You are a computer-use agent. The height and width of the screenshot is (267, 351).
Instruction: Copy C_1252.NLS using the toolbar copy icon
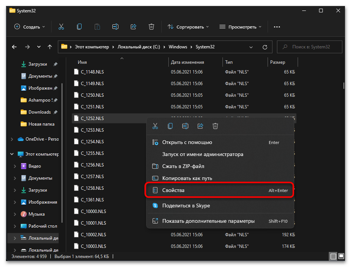[79, 27]
